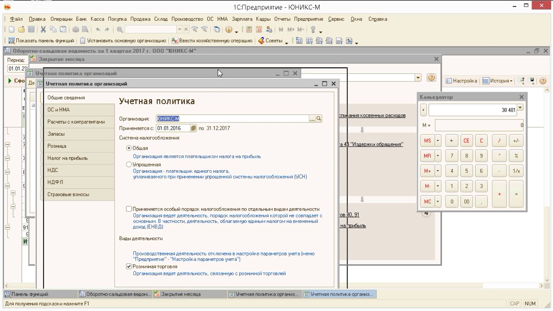Click the Применяется с date field

click(x=173, y=128)
